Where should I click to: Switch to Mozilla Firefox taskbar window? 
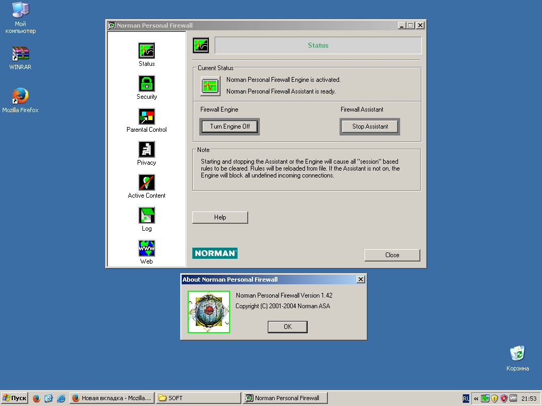tap(112, 398)
